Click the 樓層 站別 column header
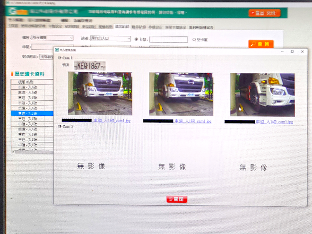 click(26, 82)
